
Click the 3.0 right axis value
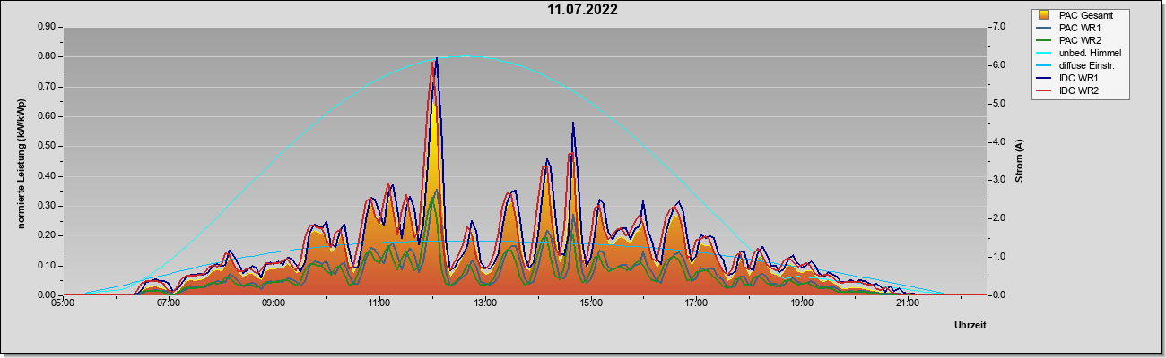coord(1001,180)
